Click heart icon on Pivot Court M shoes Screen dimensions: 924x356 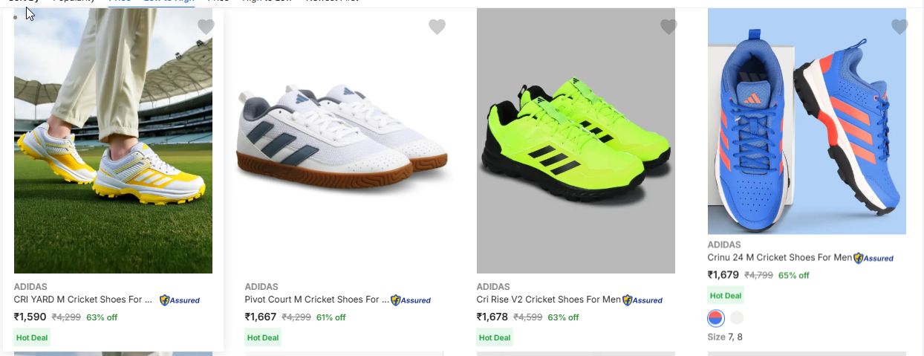(437, 27)
